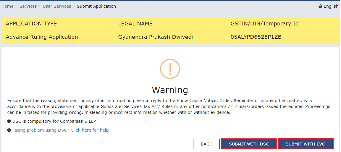Go to Home in the breadcrumb

(x=7, y=6)
